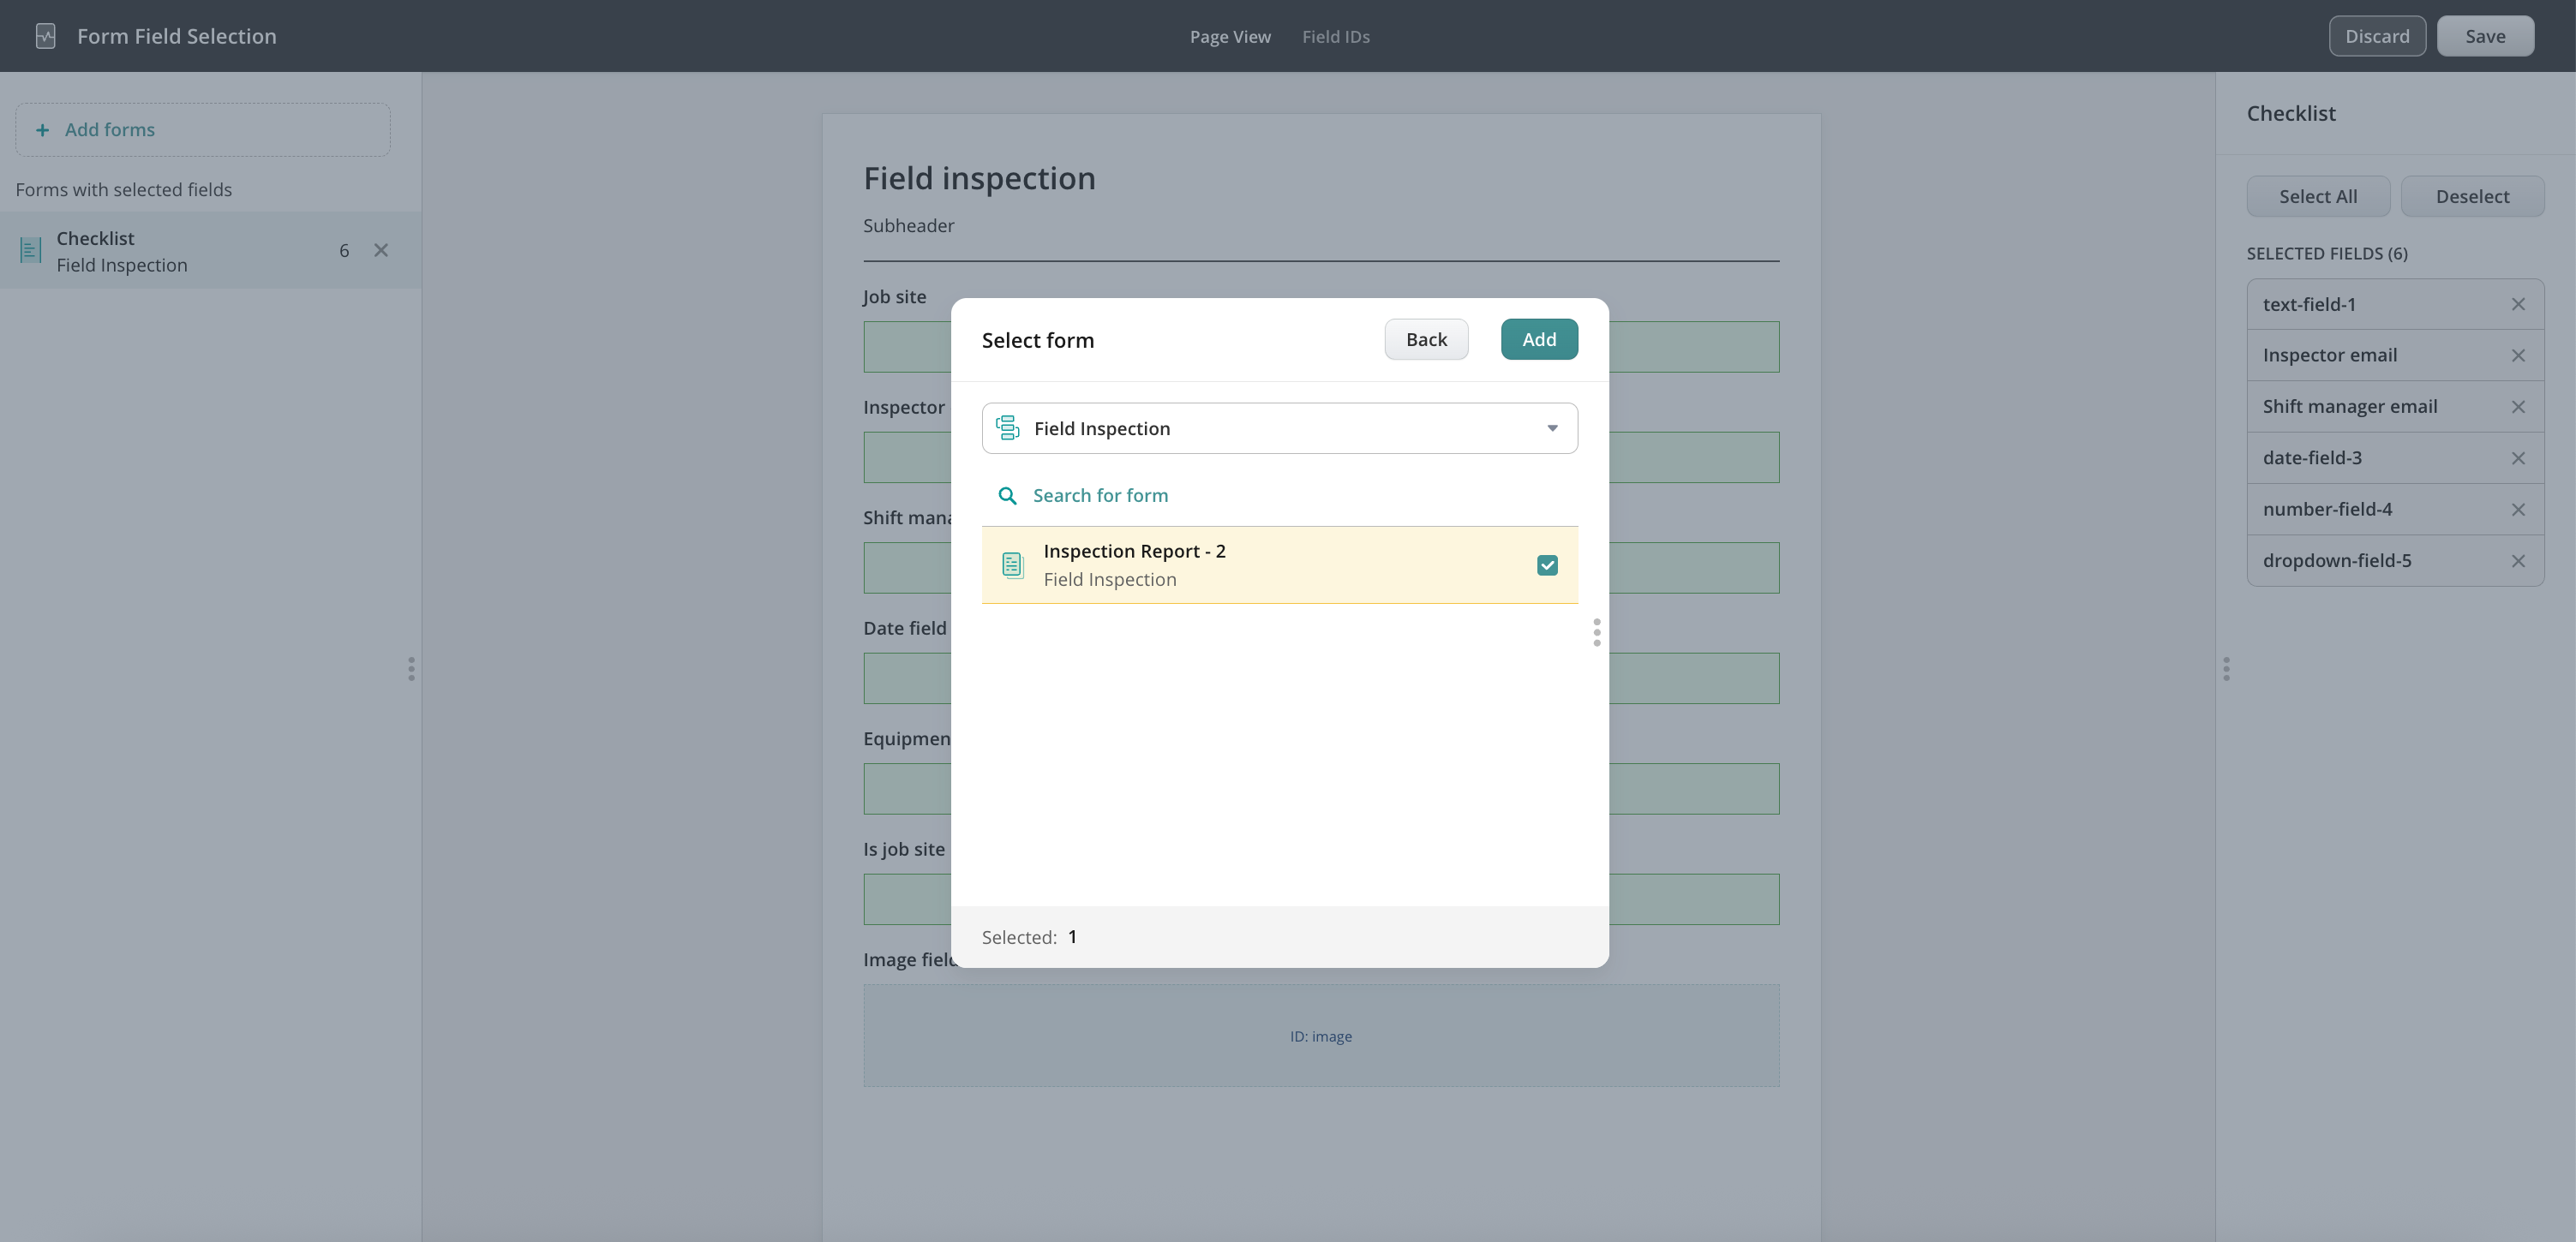Click the Inspection Report - 2 form icon

(x=1013, y=565)
